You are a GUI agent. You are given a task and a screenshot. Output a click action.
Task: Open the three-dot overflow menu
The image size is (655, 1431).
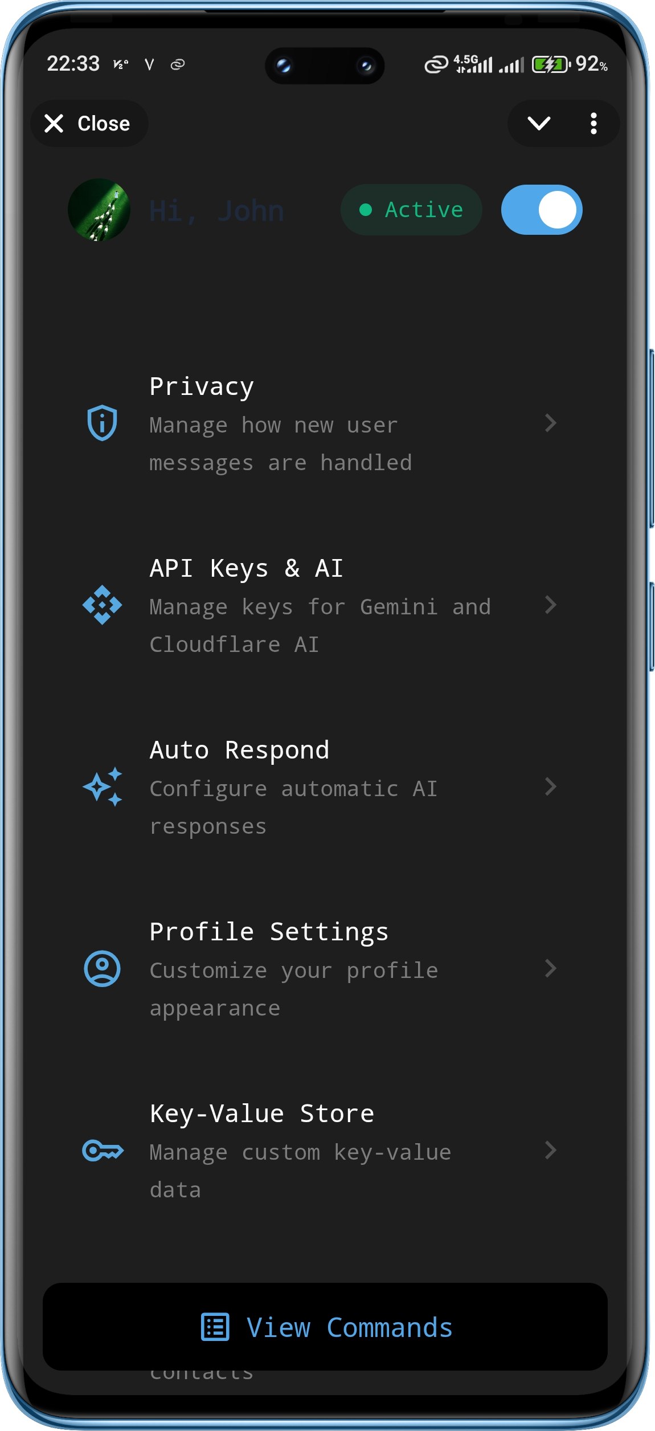[x=593, y=123]
